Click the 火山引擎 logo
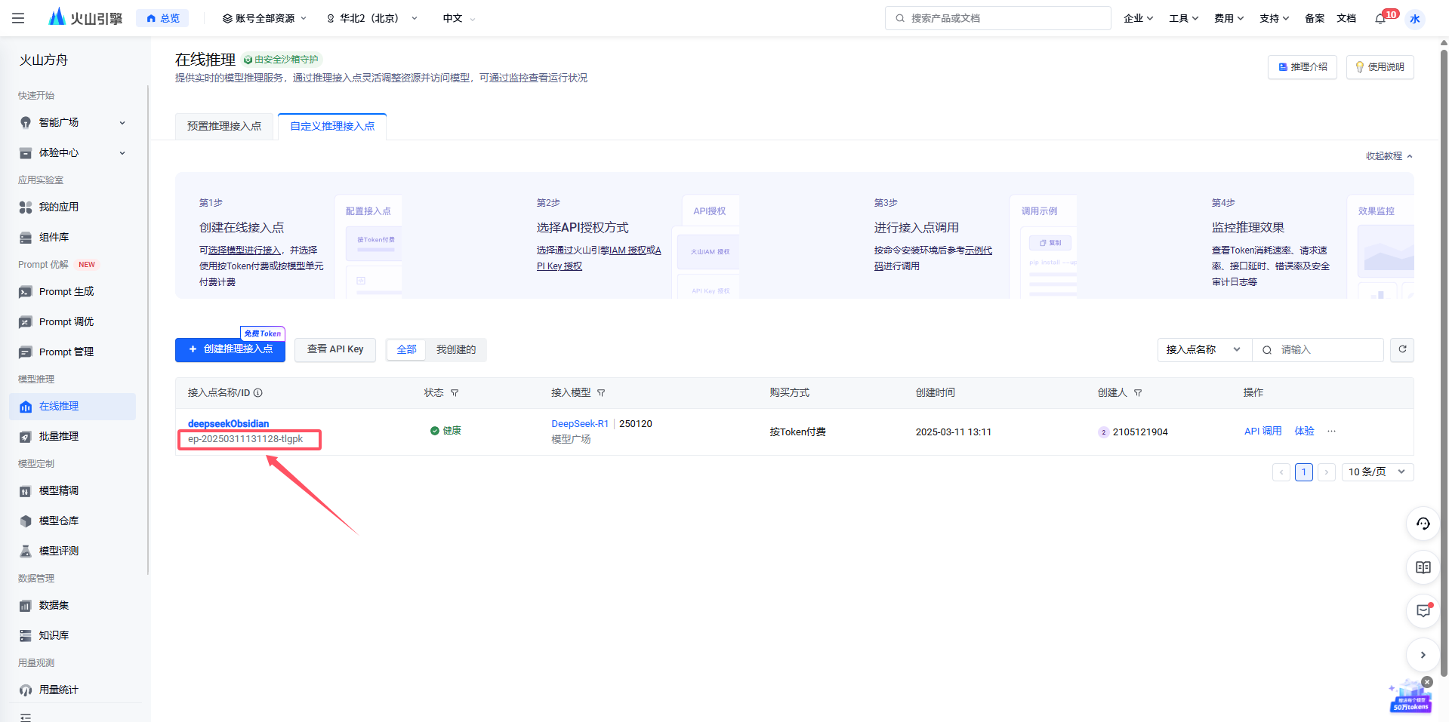This screenshot has height=722, width=1449. point(85,17)
